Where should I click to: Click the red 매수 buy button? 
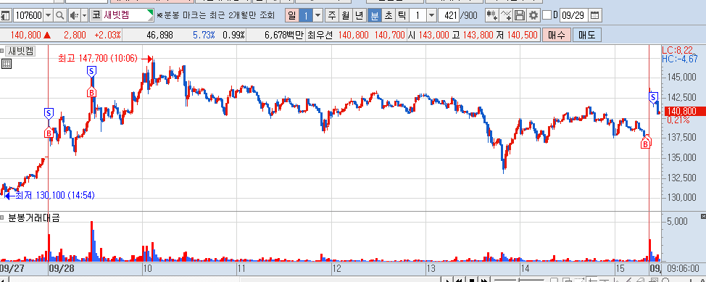(x=557, y=35)
